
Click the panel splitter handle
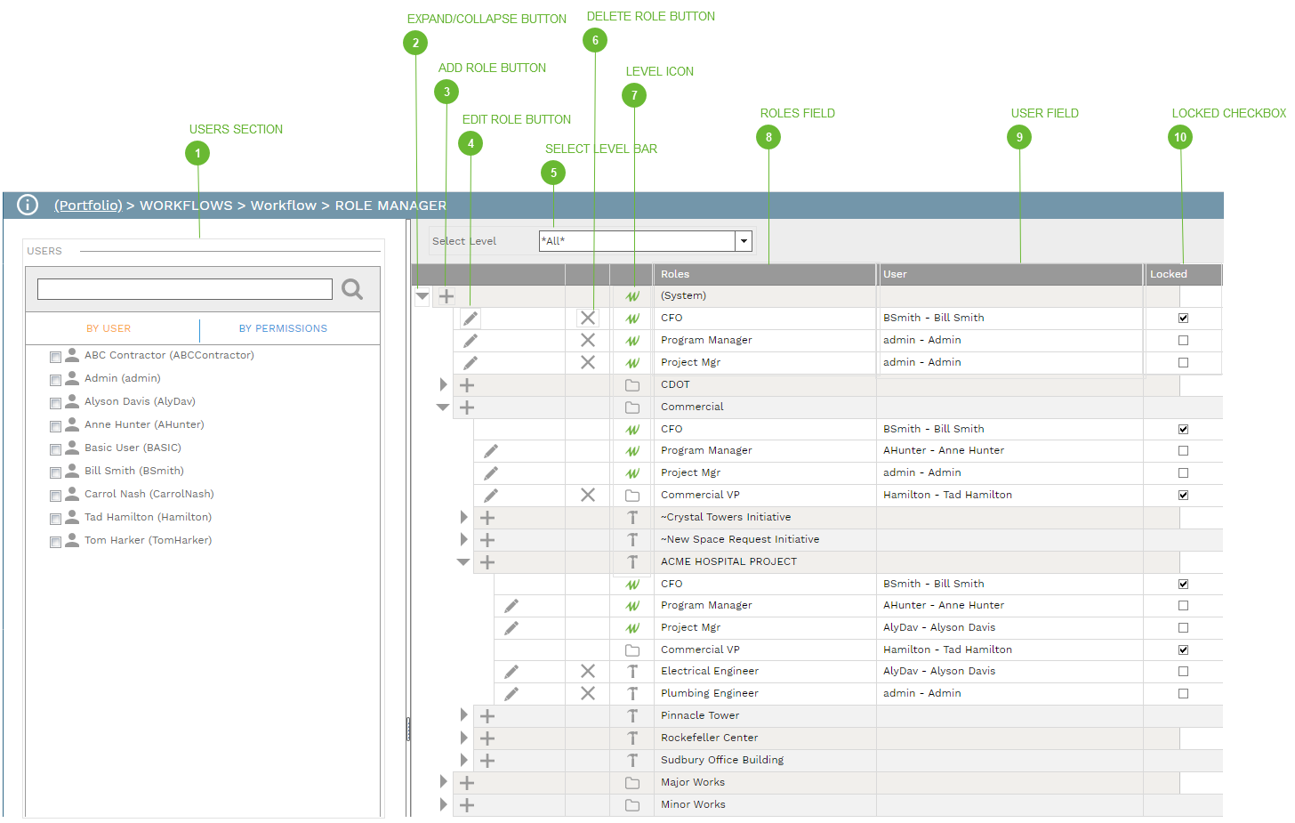[408, 730]
